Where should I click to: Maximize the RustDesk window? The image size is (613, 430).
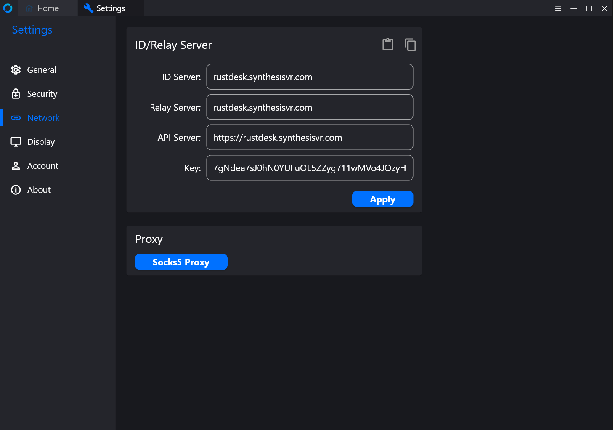(589, 8)
